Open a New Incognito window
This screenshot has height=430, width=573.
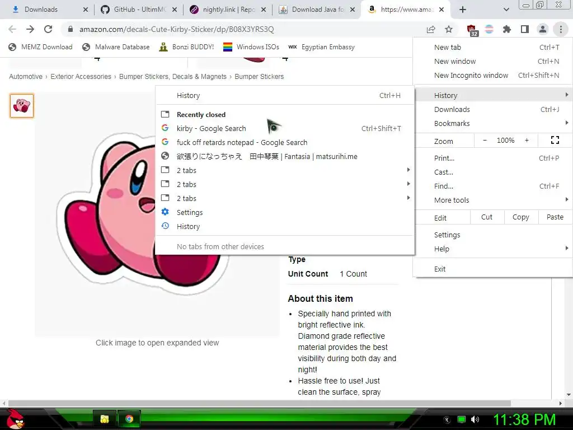coord(494,76)
